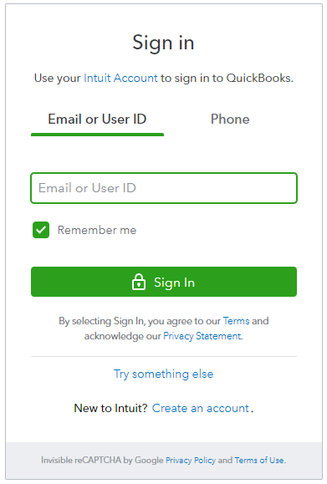The height and width of the screenshot is (484, 327).
Task: Click green underline beneath Email tab
Action: pos(97,135)
